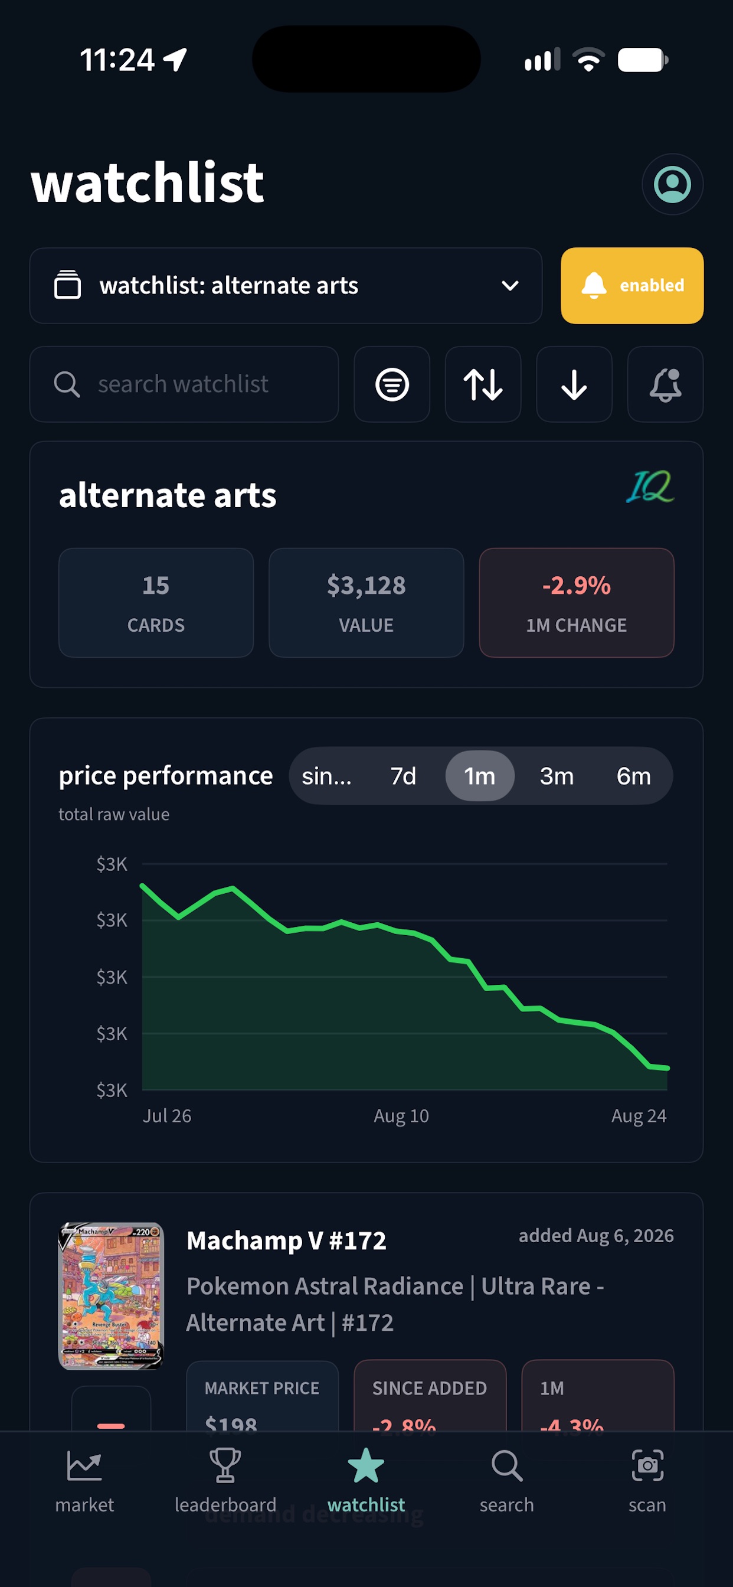Open the user profile icon

pos(672,184)
